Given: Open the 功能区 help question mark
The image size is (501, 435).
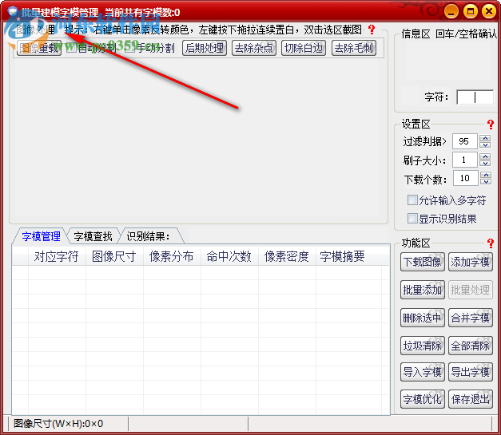Looking at the screenshot, I should click(x=491, y=243).
